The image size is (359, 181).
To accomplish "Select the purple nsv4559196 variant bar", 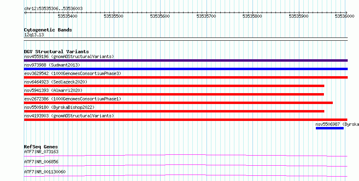I will click(186, 60).
